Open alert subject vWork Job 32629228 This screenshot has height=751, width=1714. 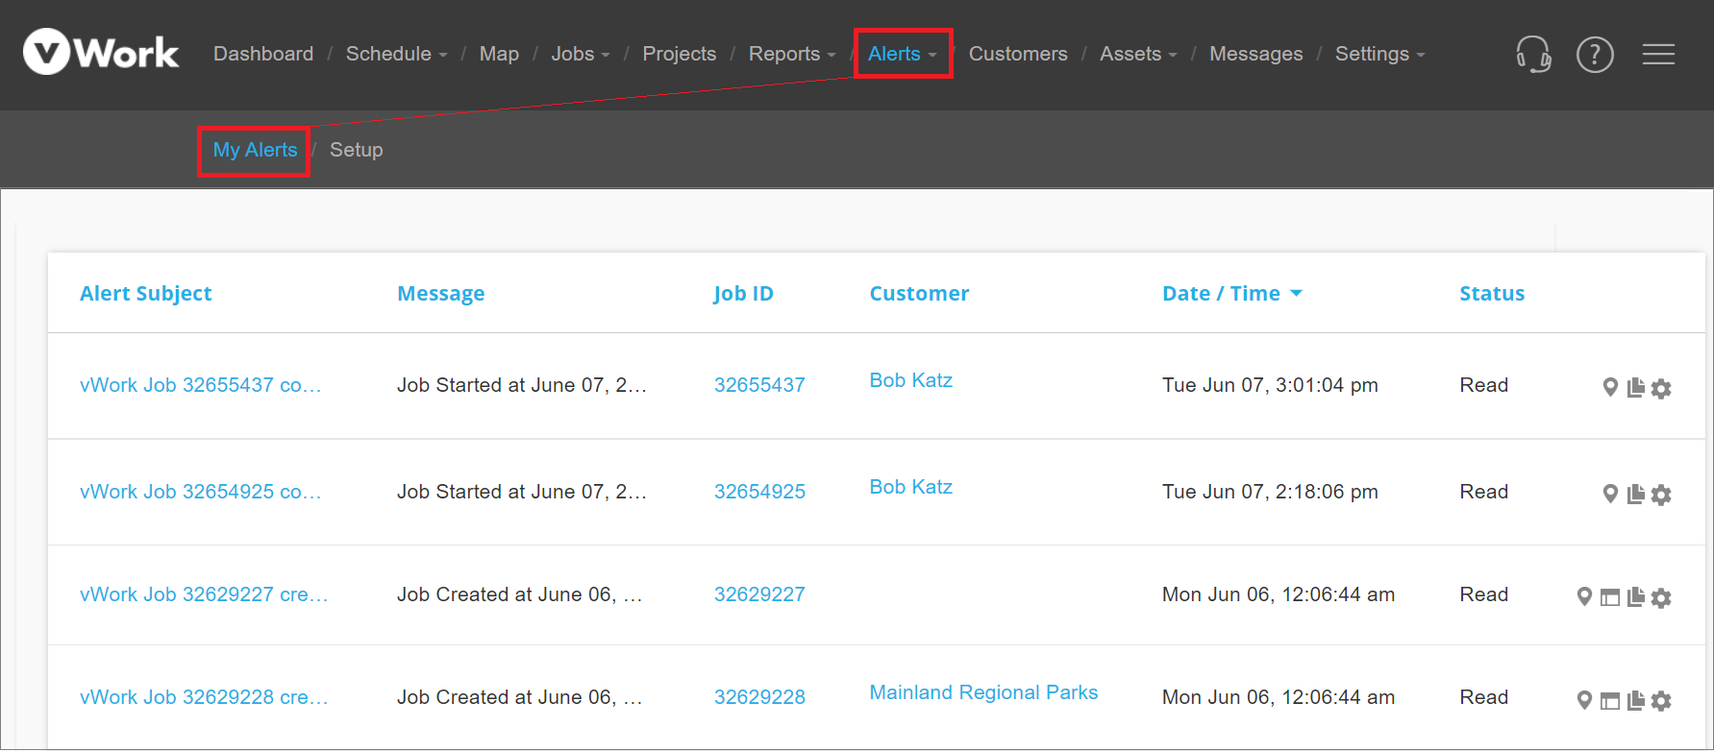(x=204, y=697)
